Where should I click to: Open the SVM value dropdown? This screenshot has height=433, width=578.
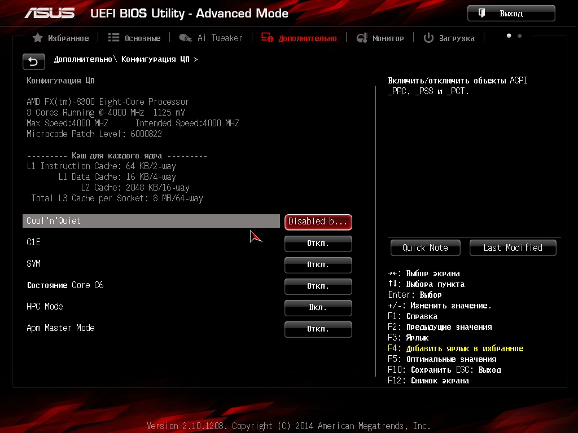coord(318,265)
